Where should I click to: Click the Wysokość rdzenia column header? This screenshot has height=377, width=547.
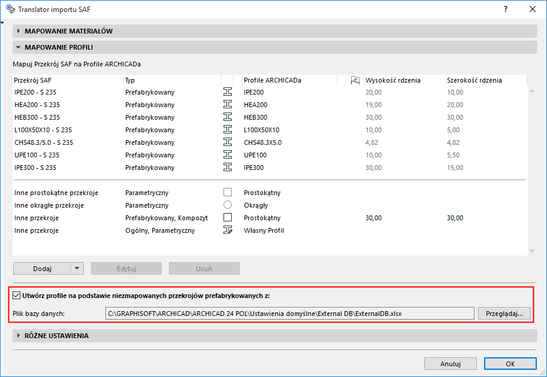coord(404,80)
